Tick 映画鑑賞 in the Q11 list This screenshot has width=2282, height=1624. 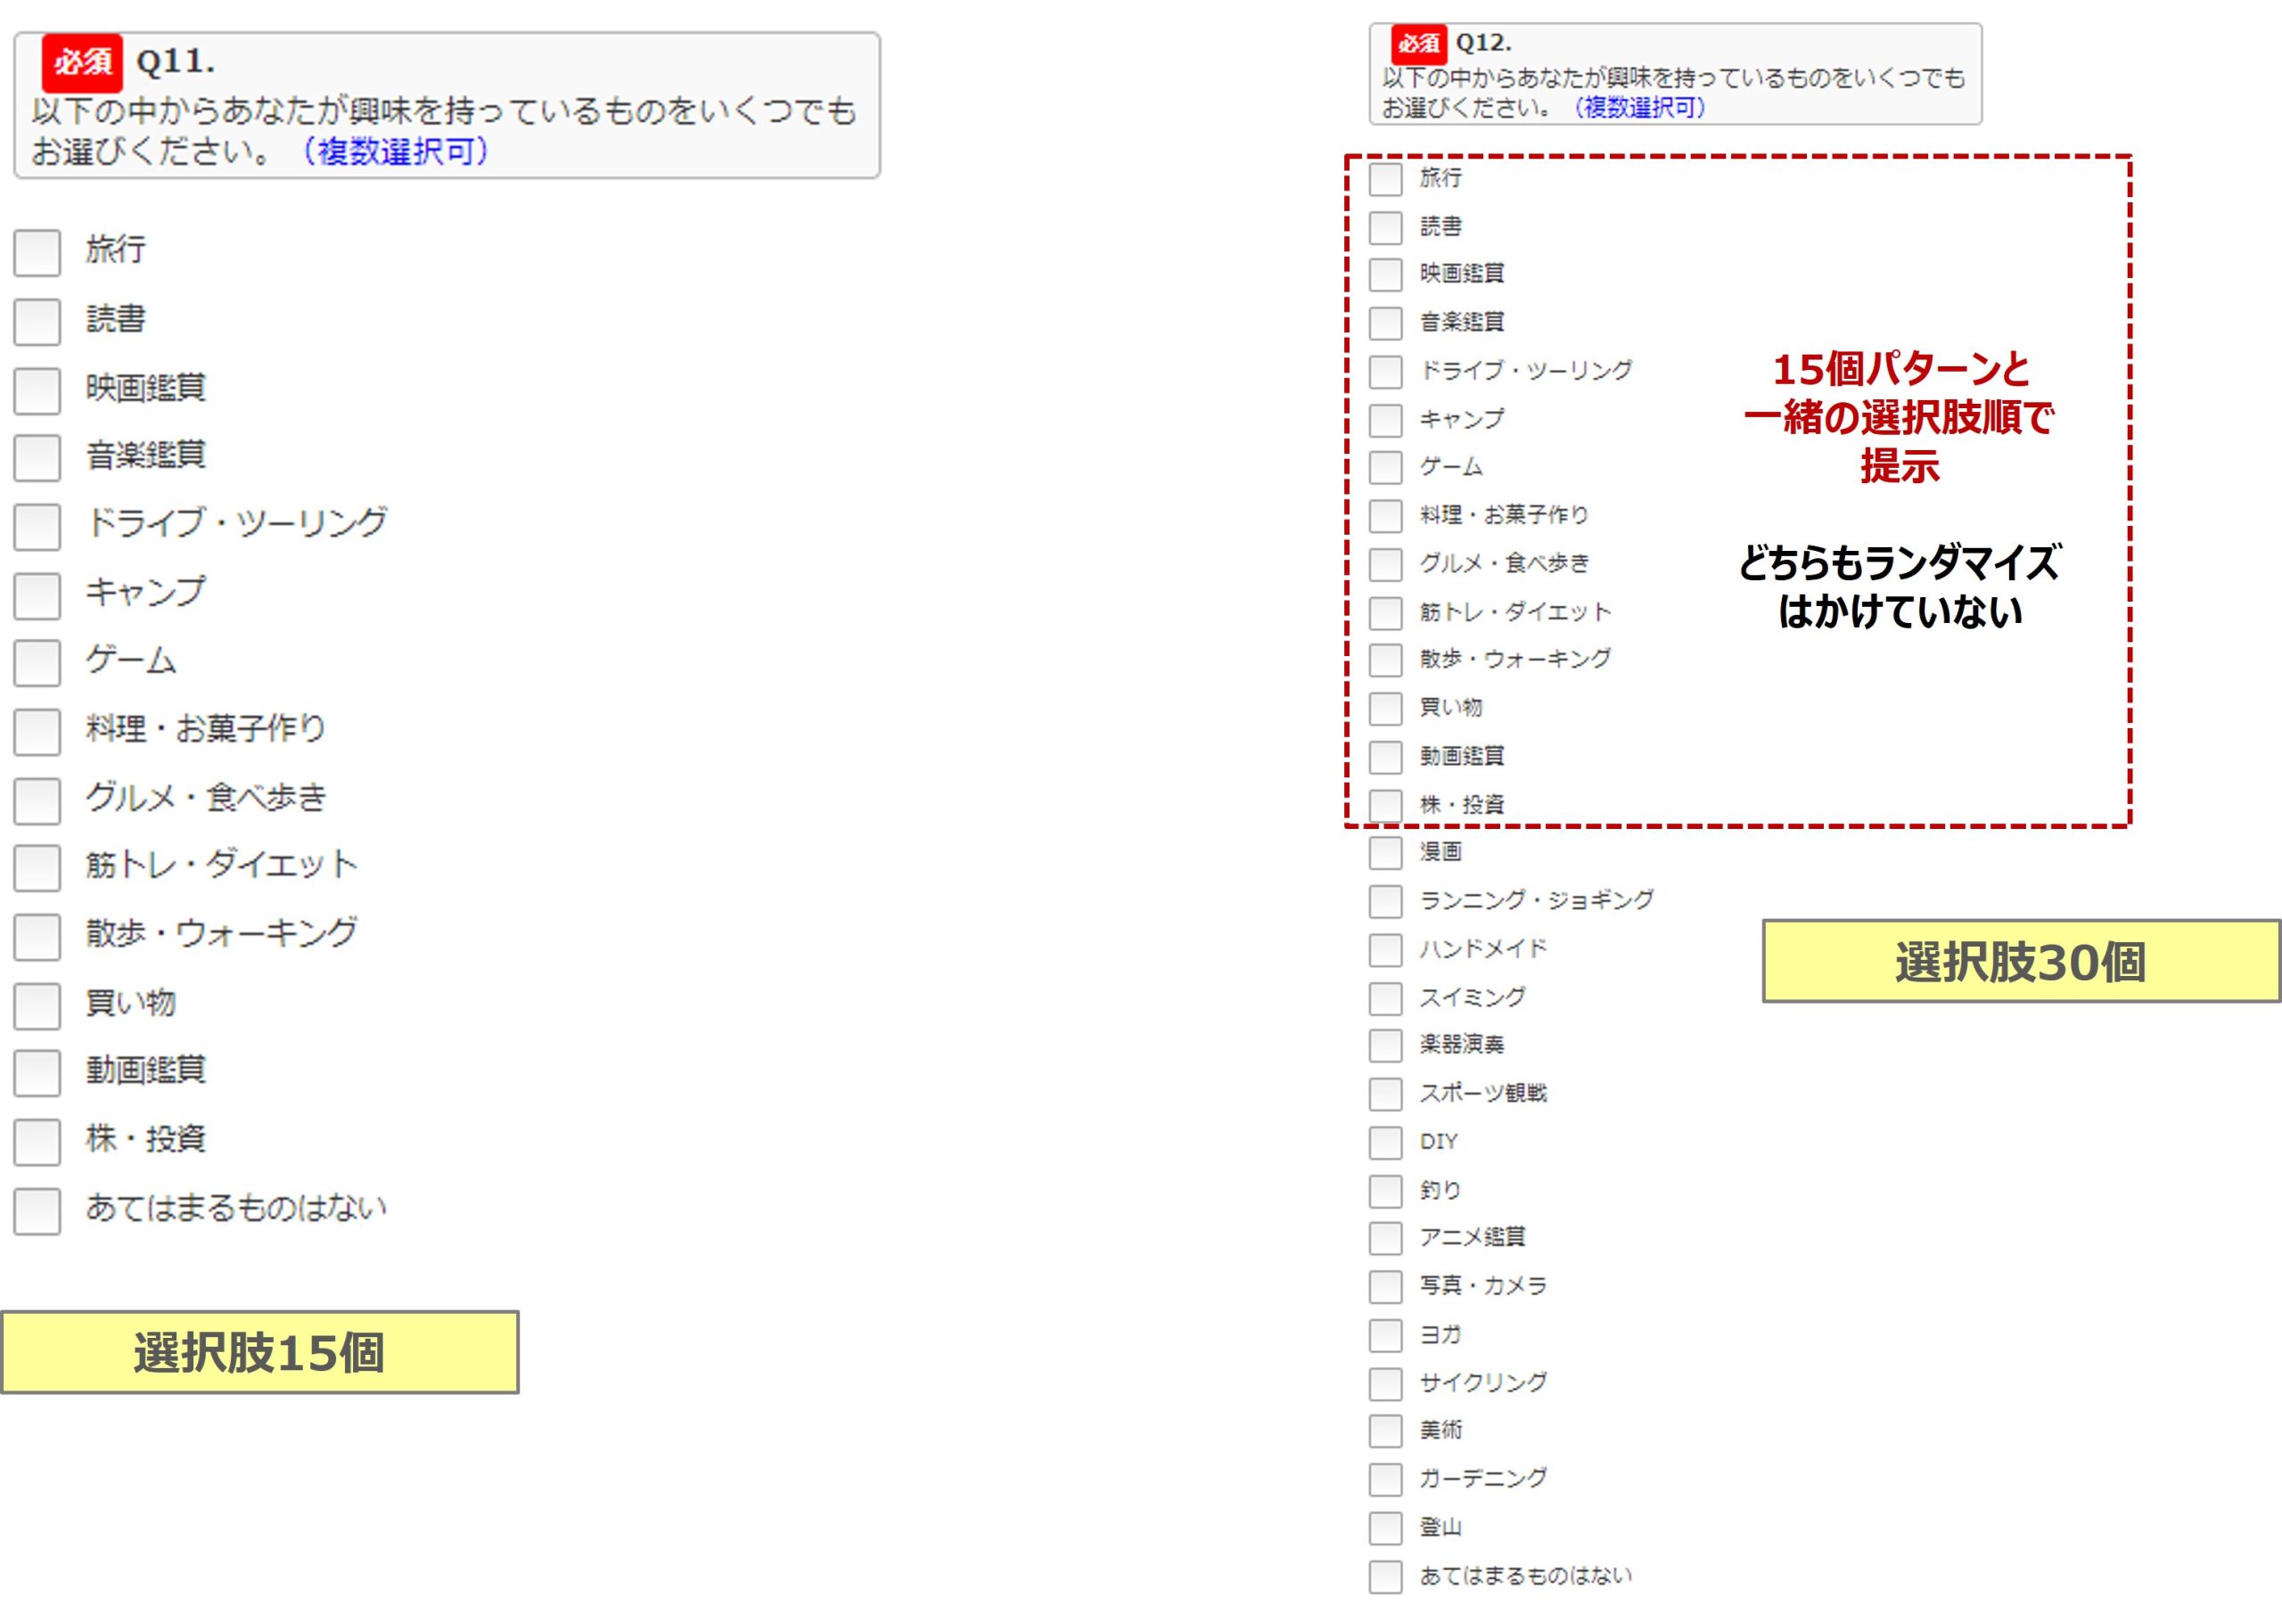37,390
